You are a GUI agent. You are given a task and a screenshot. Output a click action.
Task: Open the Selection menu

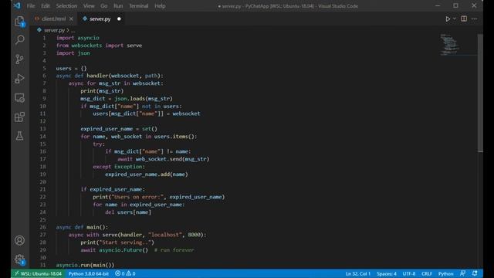[x=66, y=6]
